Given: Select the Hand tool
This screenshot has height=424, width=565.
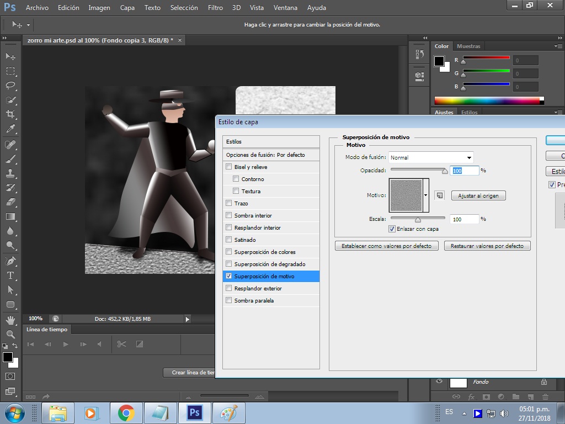Looking at the screenshot, I should tap(10, 320).
